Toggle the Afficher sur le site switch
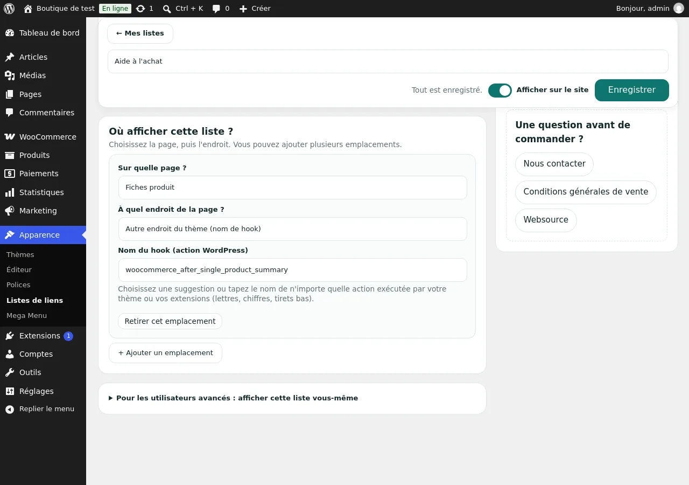This screenshot has height=485, width=689. pyautogui.click(x=500, y=91)
